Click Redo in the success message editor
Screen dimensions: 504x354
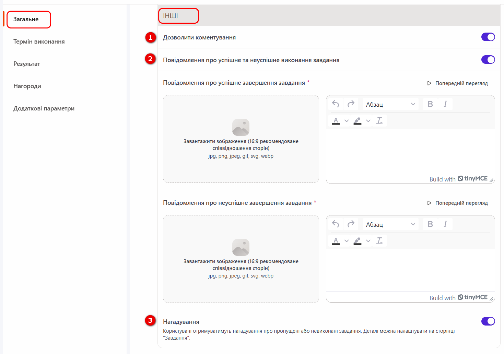[x=351, y=104]
